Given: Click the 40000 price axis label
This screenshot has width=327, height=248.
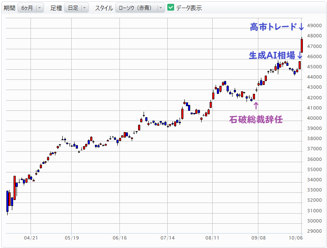Looking at the screenshot, I should pyautogui.click(x=314, y=118).
